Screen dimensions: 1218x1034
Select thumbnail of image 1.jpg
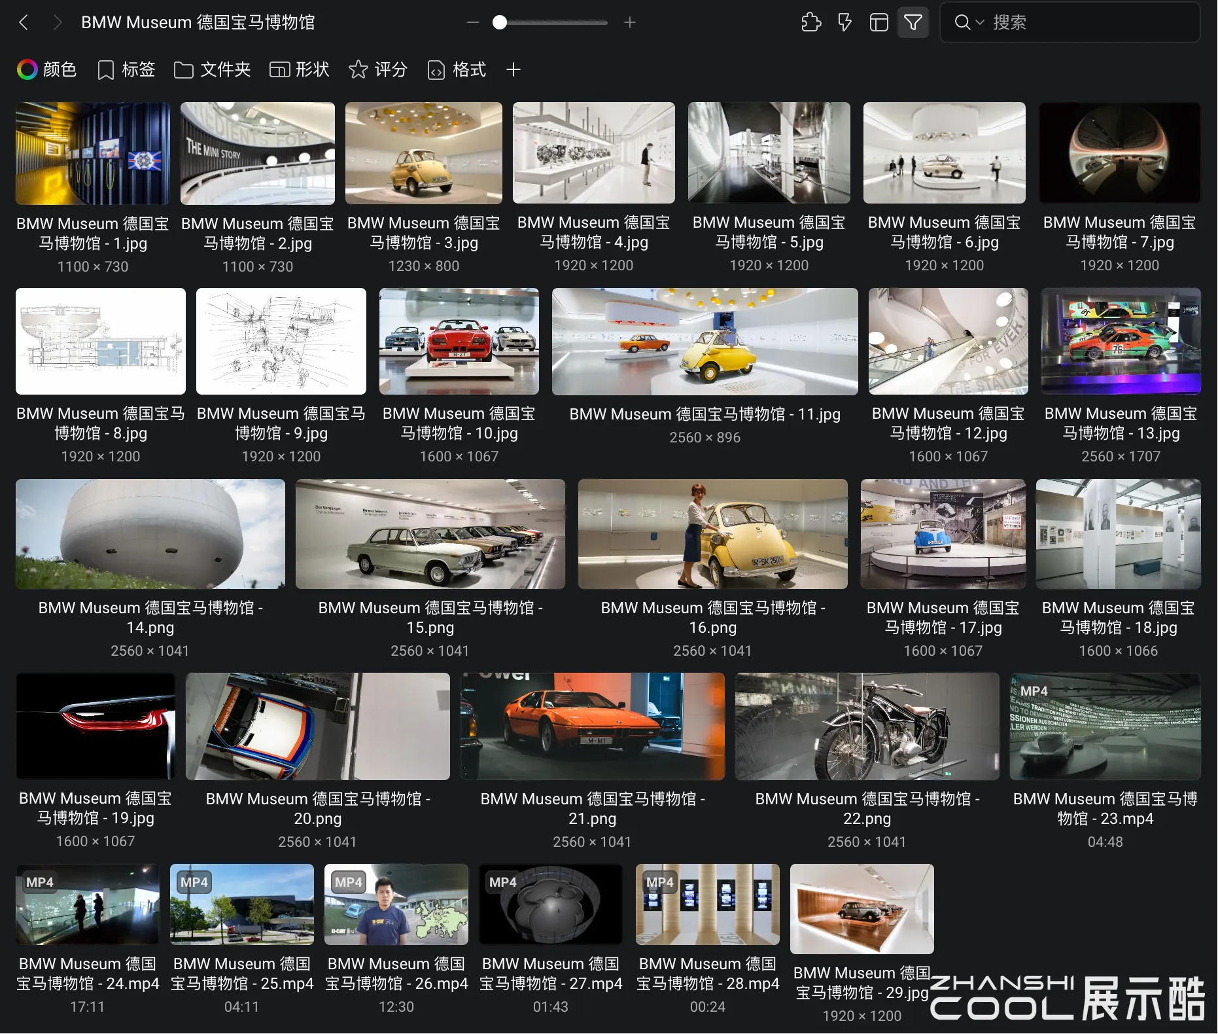click(93, 153)
